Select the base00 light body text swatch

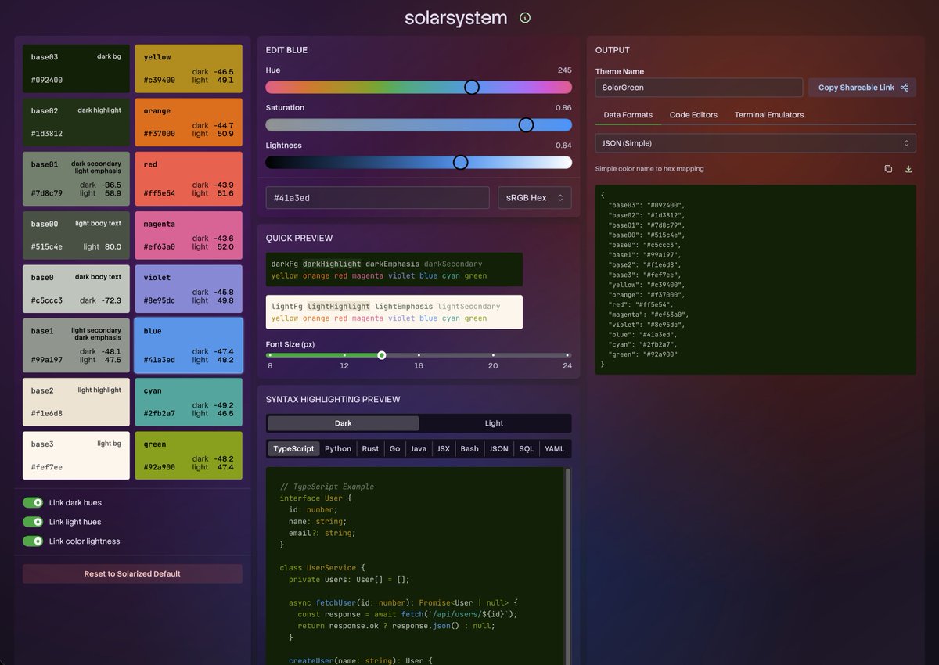point(76,235)
